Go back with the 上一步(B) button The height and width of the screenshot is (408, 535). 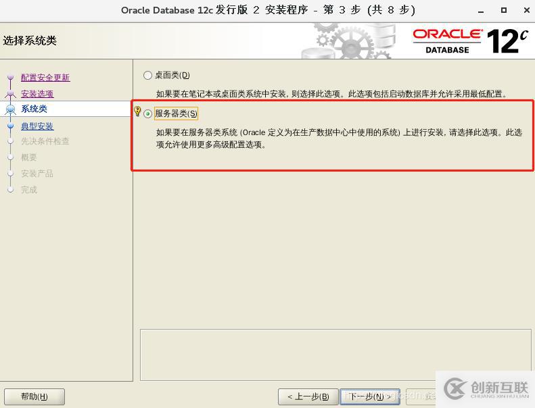308,397
